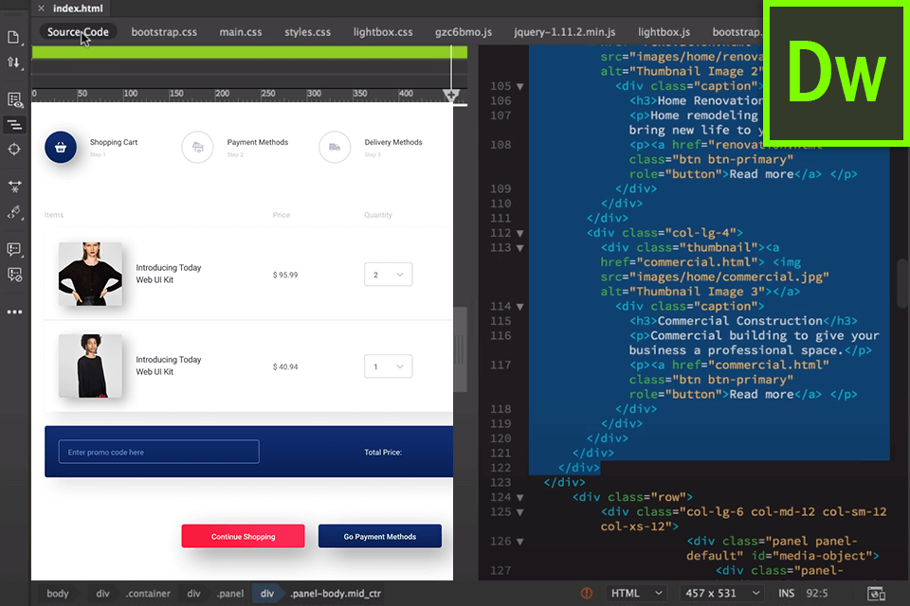Screen dimensions: 910x606
Task: Collapse code block at line 113
Action: [520, 248]
